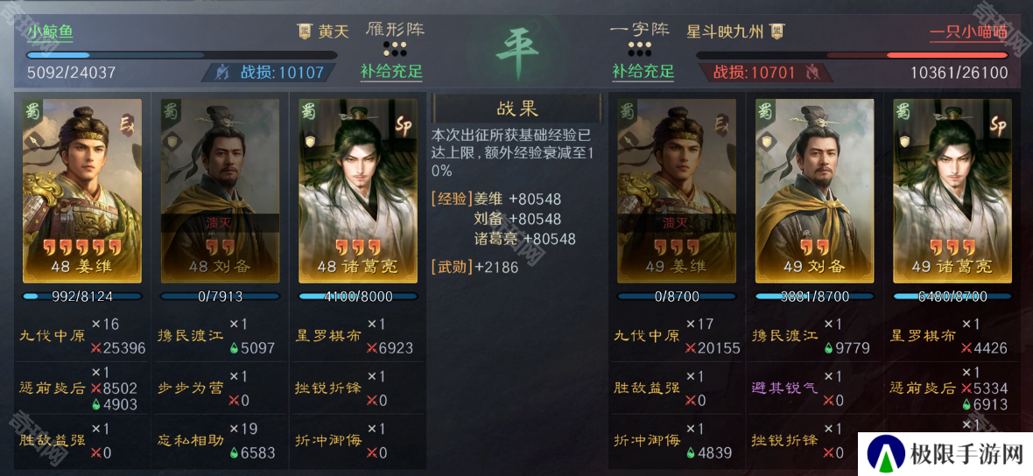1033x476 pixels.
Task: Click the blue soldier icon beside 战损:10107
Action: pos(223,73)
